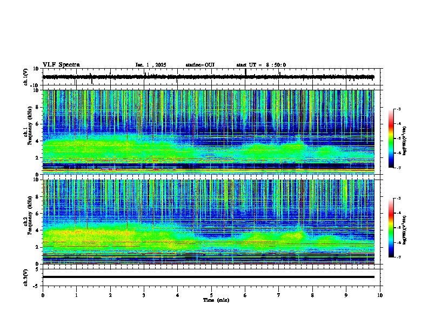428x331 pixels.
Task: Click the "-3" tick on ch.1 colorbar
Action: 398,109
